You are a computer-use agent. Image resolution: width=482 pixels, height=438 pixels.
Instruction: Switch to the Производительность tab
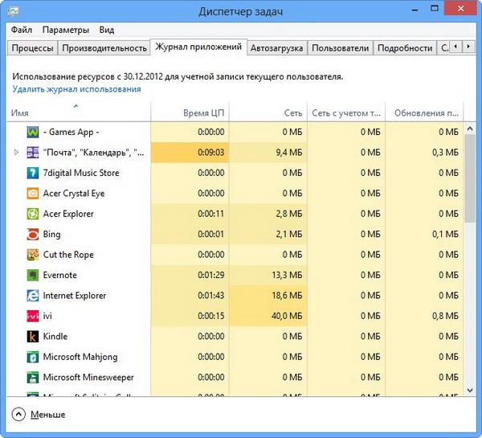[104, 48]
